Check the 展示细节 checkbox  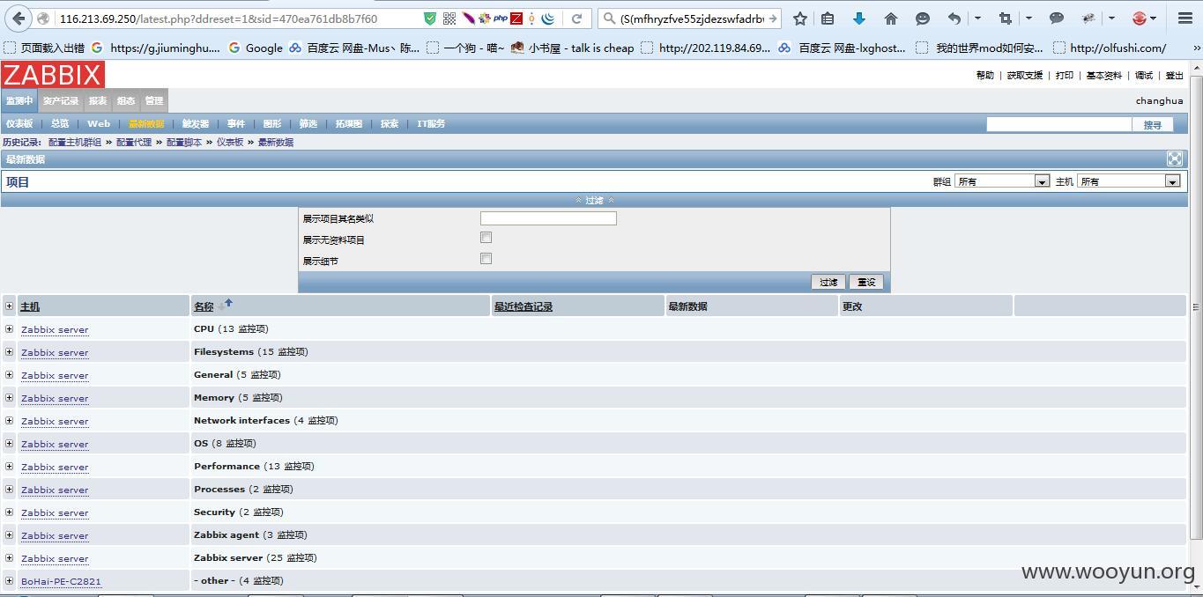click(486, 259)
